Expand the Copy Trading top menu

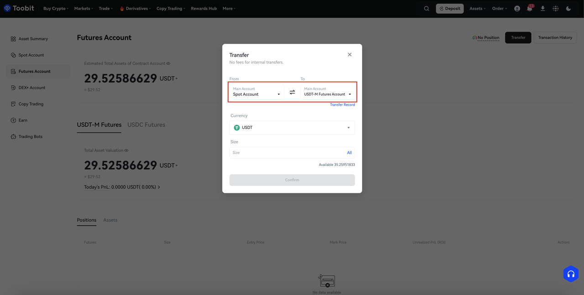[171, 9]
